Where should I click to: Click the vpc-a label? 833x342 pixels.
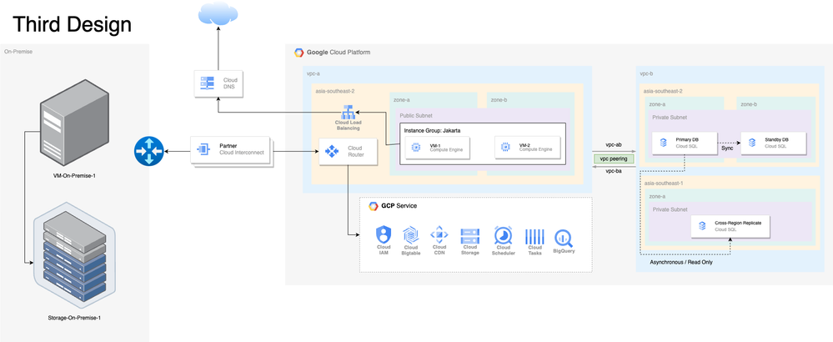(313, 74)
